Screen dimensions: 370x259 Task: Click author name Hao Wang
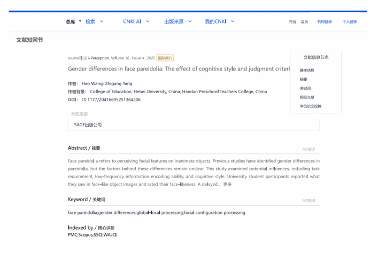92,83
